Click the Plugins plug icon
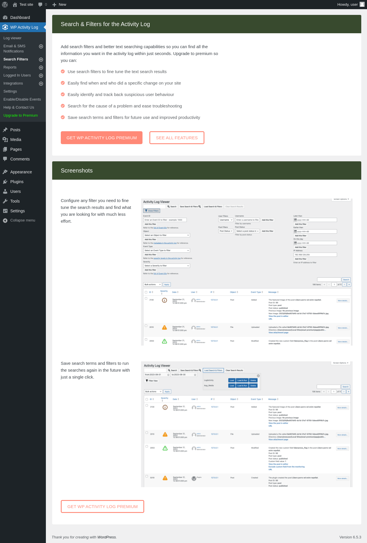 (x=5, y=182)
